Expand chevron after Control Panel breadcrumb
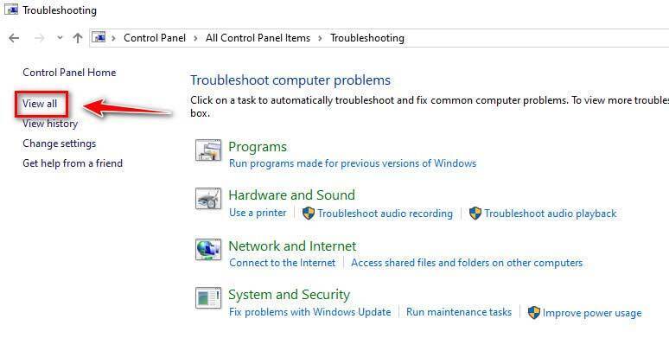The height and width of the screenshot is (338, 669). pyautogui.click(x=196, y=38)
